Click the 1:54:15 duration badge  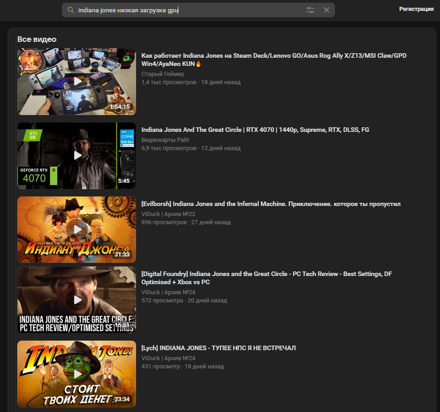[x=120, y=107]
